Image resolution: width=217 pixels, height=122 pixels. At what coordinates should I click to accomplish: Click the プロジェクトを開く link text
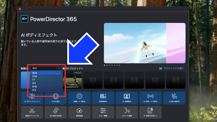(x=174, y=68)
